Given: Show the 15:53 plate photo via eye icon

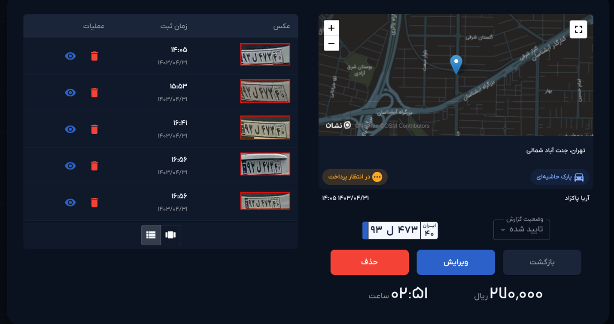Looking at the screenshot, I should tap(70, 93).
